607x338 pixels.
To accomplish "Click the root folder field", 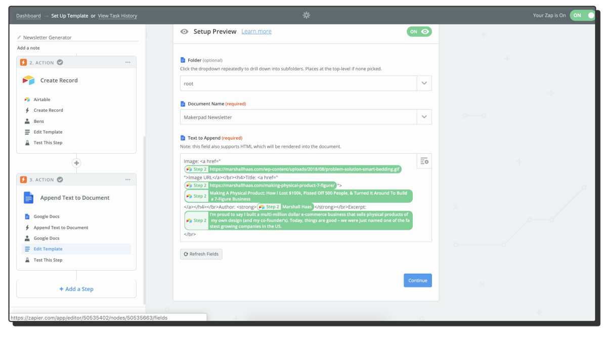I will 298,83.
